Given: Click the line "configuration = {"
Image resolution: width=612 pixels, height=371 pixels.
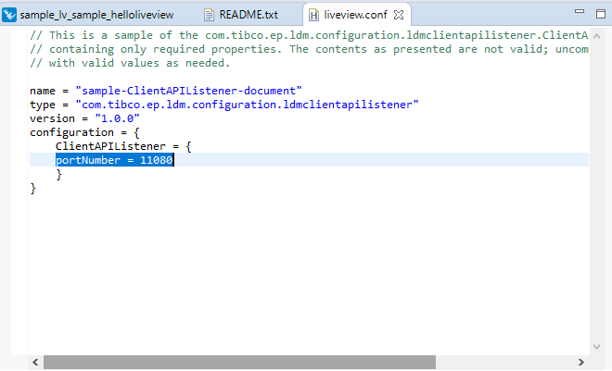Looking at the screenshot, I should [x=84, y=132].
